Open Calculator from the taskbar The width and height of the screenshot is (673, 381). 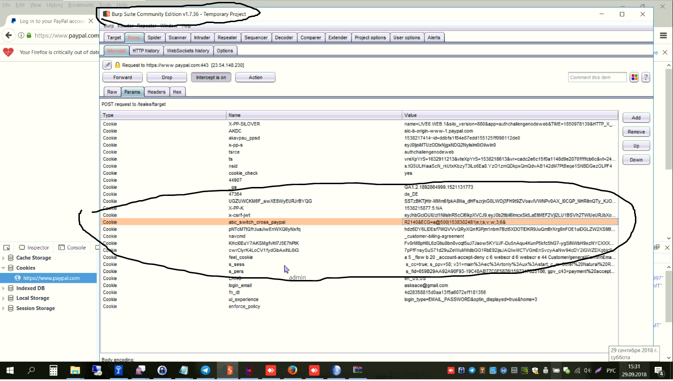pyautogui.click(x=53, y=371)
